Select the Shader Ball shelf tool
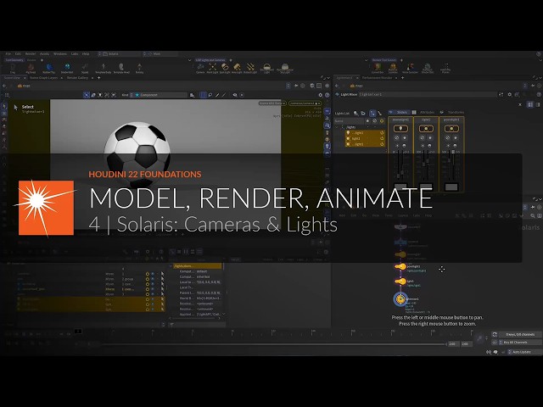Viewport: 543px width, 407px height. (x=67, y=68)
